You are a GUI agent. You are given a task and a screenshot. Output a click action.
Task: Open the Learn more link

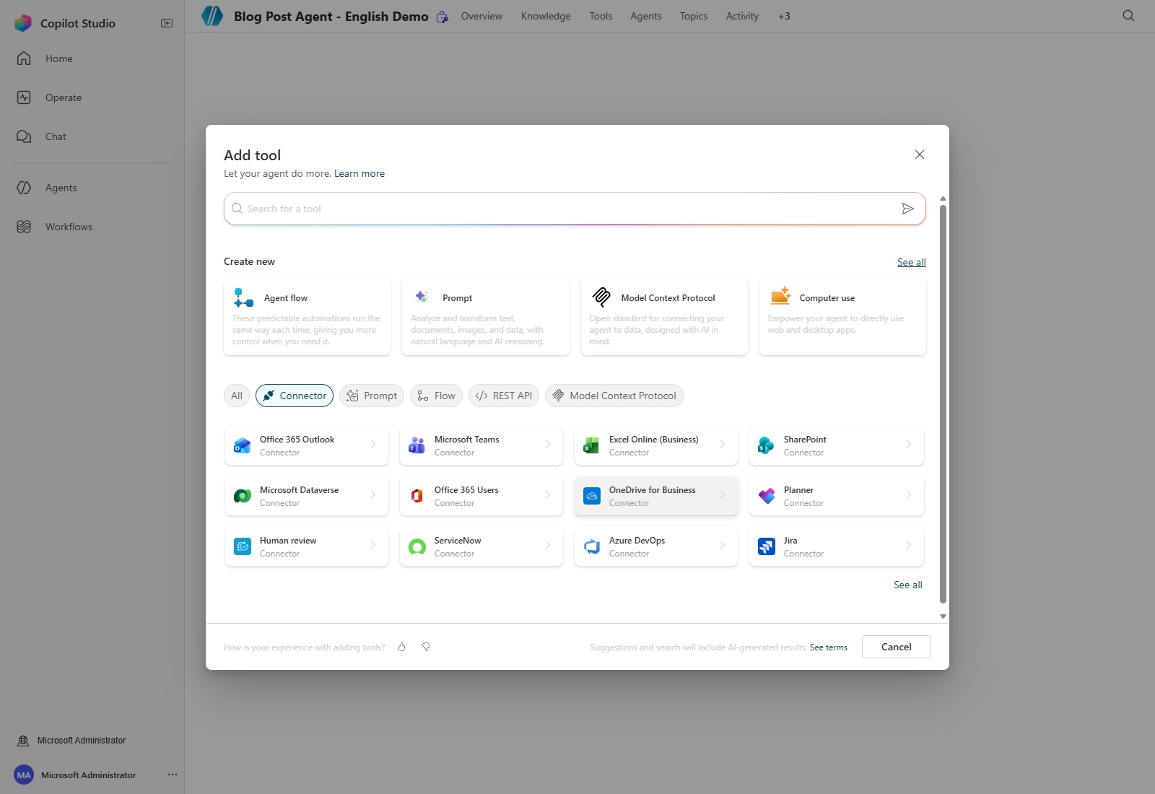[x=359, y=173]
